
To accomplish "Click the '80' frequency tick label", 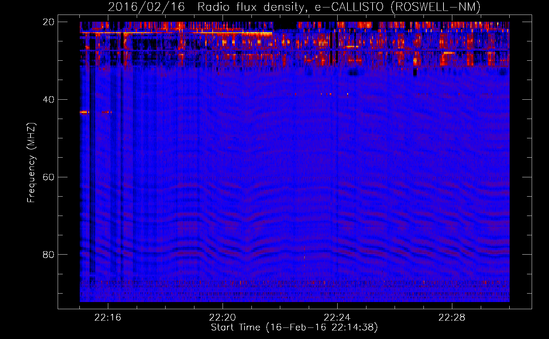I will pyautogui.click(x=49, y=255).
